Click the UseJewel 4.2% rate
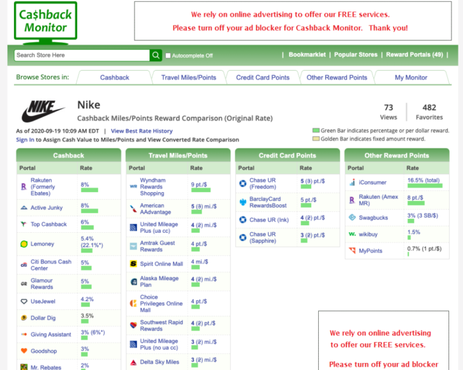The image size is (463, 370). pos(87,299)
